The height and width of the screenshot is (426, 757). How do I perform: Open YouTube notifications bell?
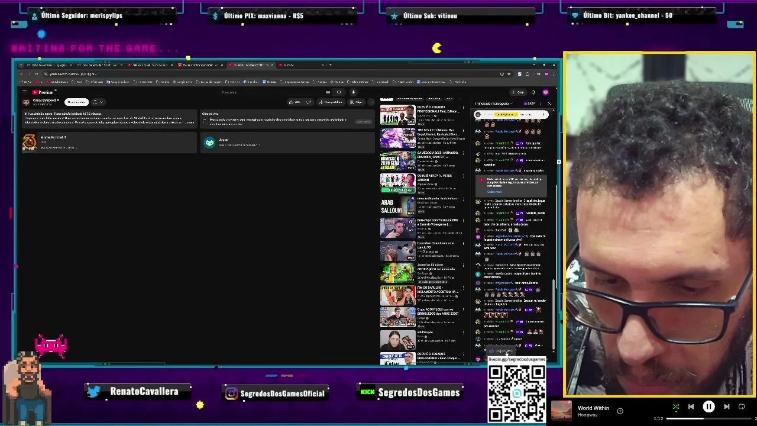click(533, 92)
